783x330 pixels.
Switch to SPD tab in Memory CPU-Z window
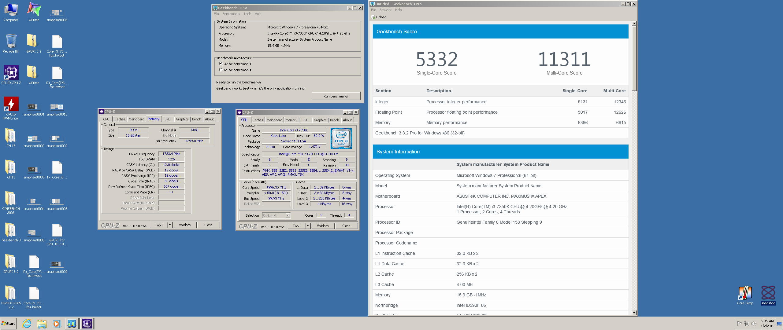[x=168, y=119]
